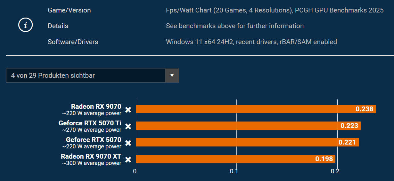The height and width of the screenshot is (181, 394).
Task: Click 'Fps/Watt Chart (20 Games, 4 Resolutions)' text
Action: [x=229, y=10]
